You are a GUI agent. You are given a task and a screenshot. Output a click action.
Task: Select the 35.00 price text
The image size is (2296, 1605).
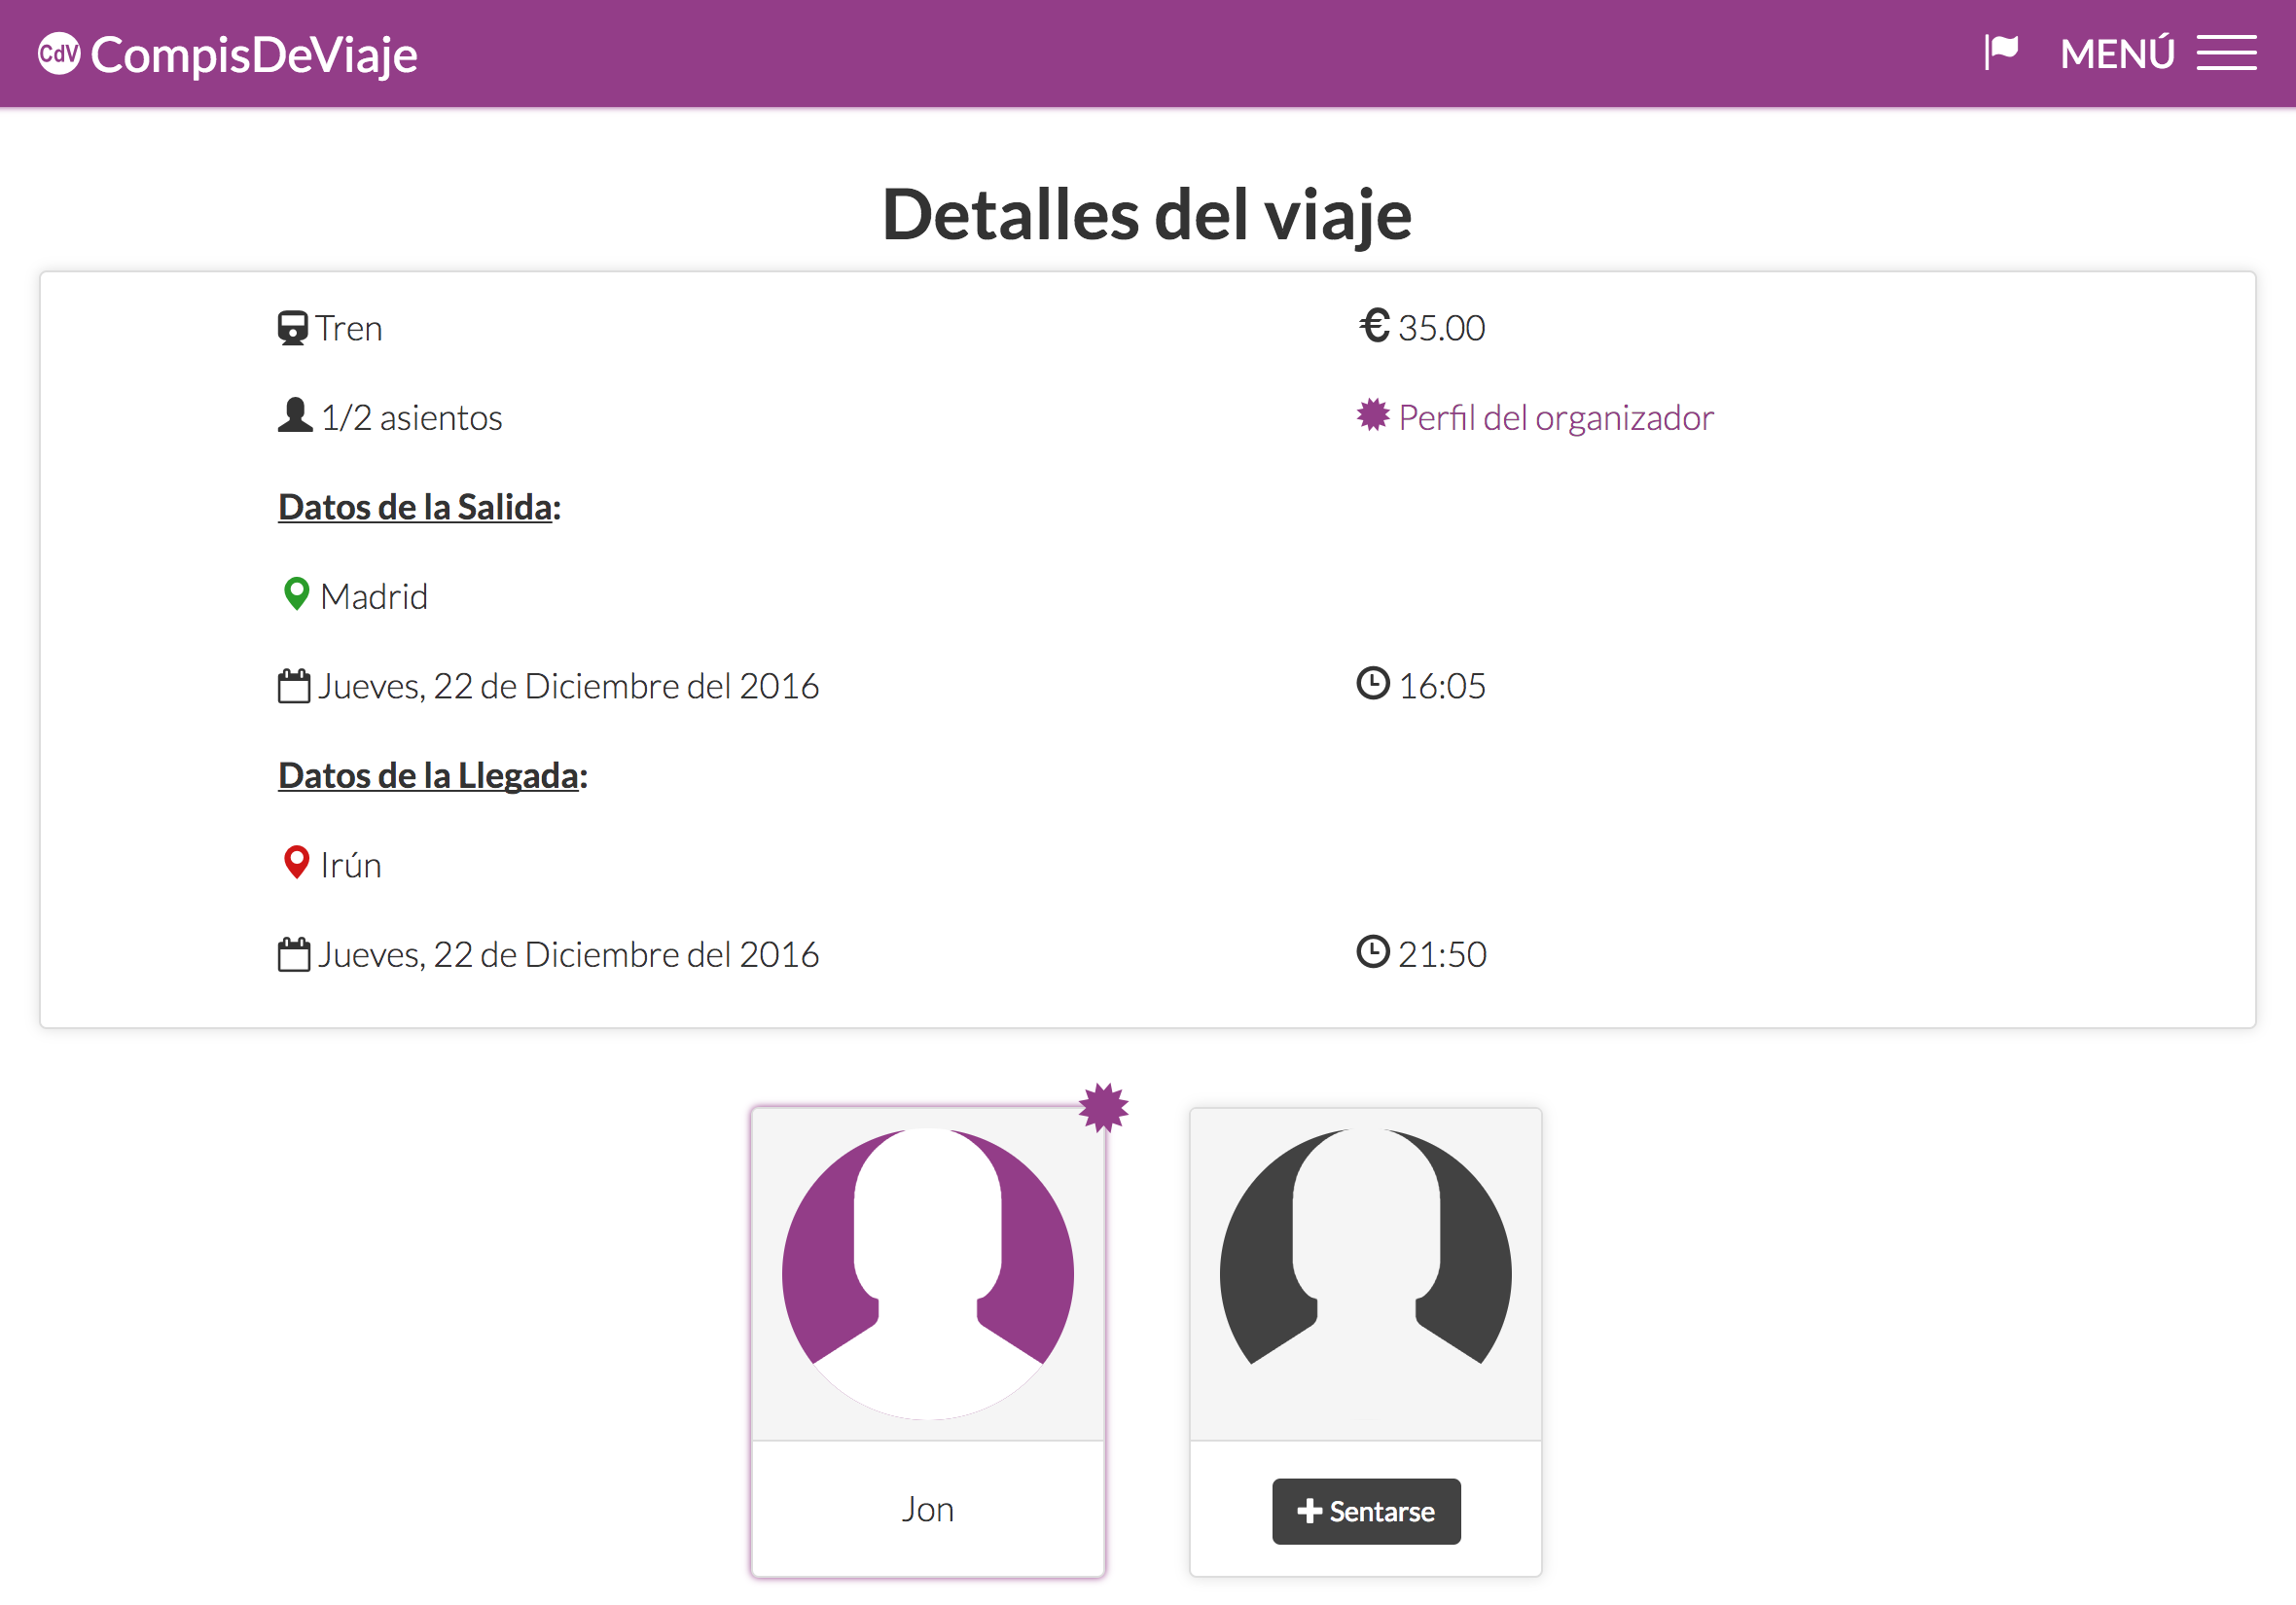[1441, 328]
